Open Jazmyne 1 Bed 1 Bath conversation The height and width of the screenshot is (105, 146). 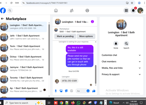point(23,69)
